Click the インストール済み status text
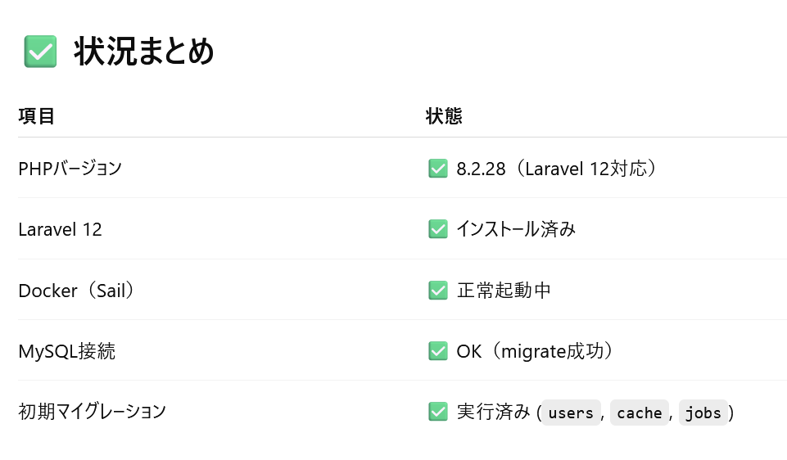This screenshot has height=460, width=787. coord(516,229)
